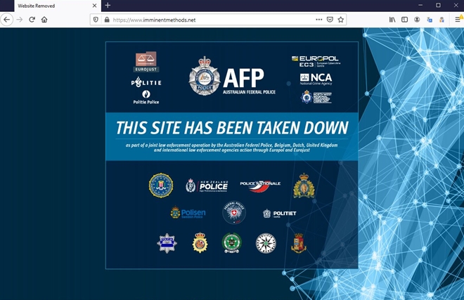Click the orange extension icon in toolbar
Screen dimensions: 464x300
[x=442, y=20]
